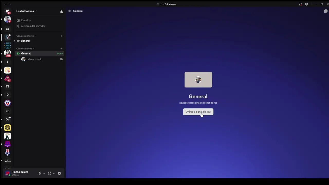Image resolution: width=329 pixels, height=185 pixels.
Task: Click the back arrow in title bar
Action: [x=5, y=4]
